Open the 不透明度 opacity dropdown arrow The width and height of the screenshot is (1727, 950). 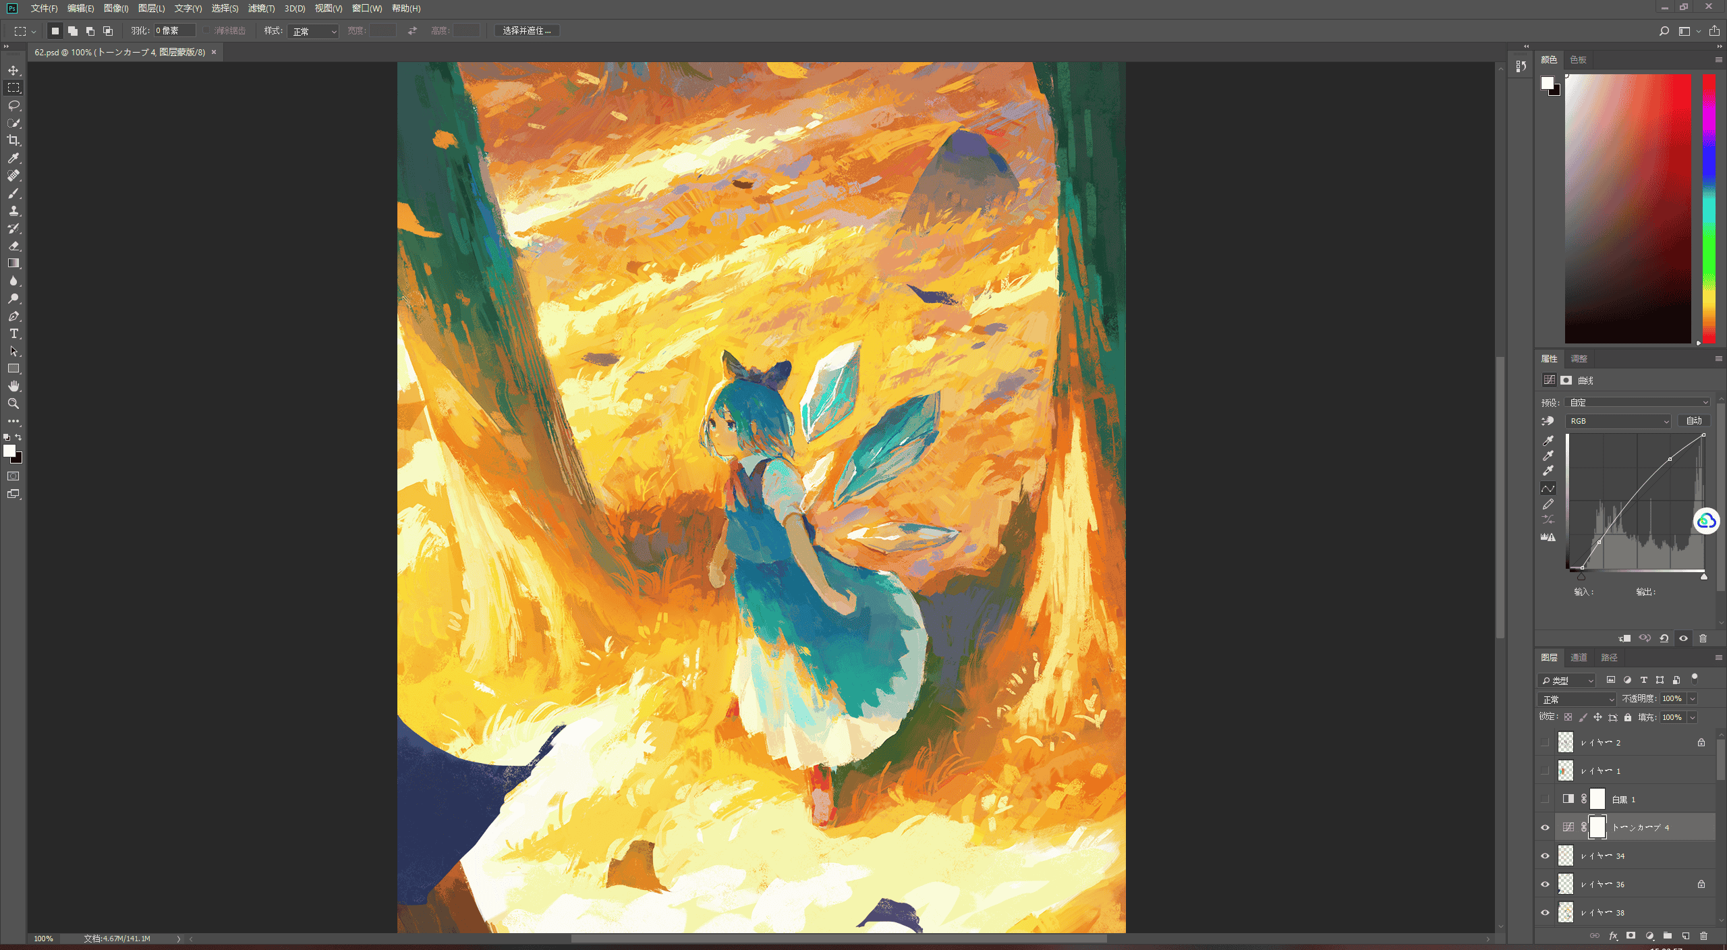pyautogui.click(x=1693, y=699)
